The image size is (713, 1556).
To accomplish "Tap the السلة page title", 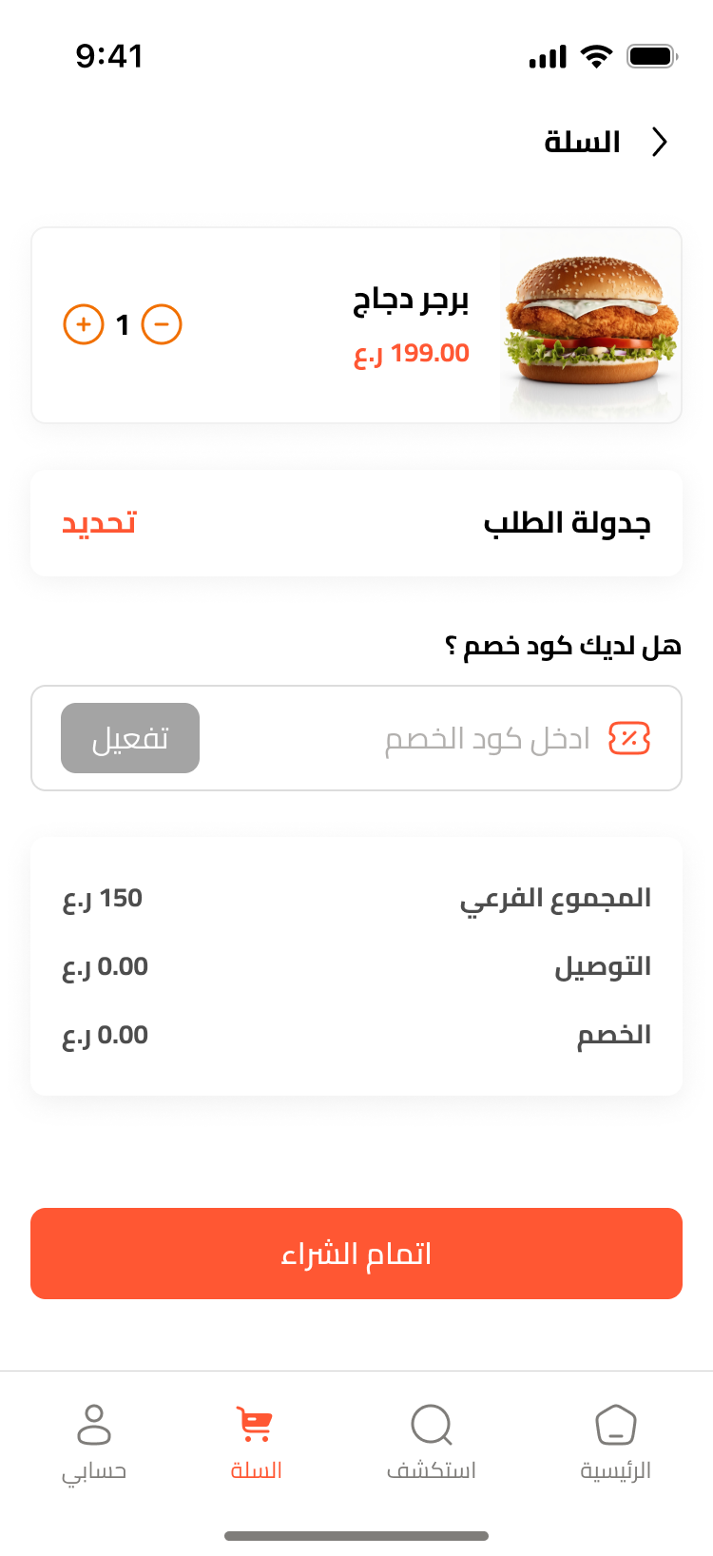I will pyautogui.click(x=582, y=143).
